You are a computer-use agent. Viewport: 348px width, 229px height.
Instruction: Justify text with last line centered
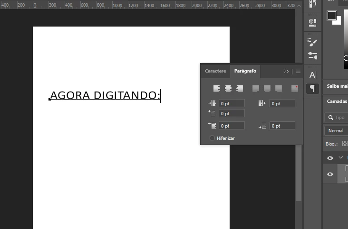point(267,88)
